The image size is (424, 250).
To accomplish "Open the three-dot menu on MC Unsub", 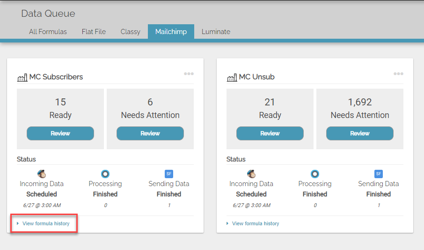I will 398,74.
